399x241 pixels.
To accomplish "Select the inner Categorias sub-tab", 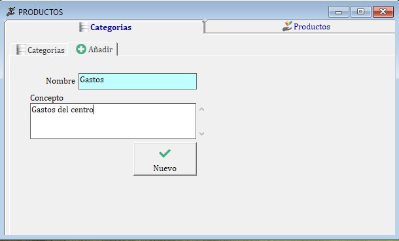I will [40, 50].
